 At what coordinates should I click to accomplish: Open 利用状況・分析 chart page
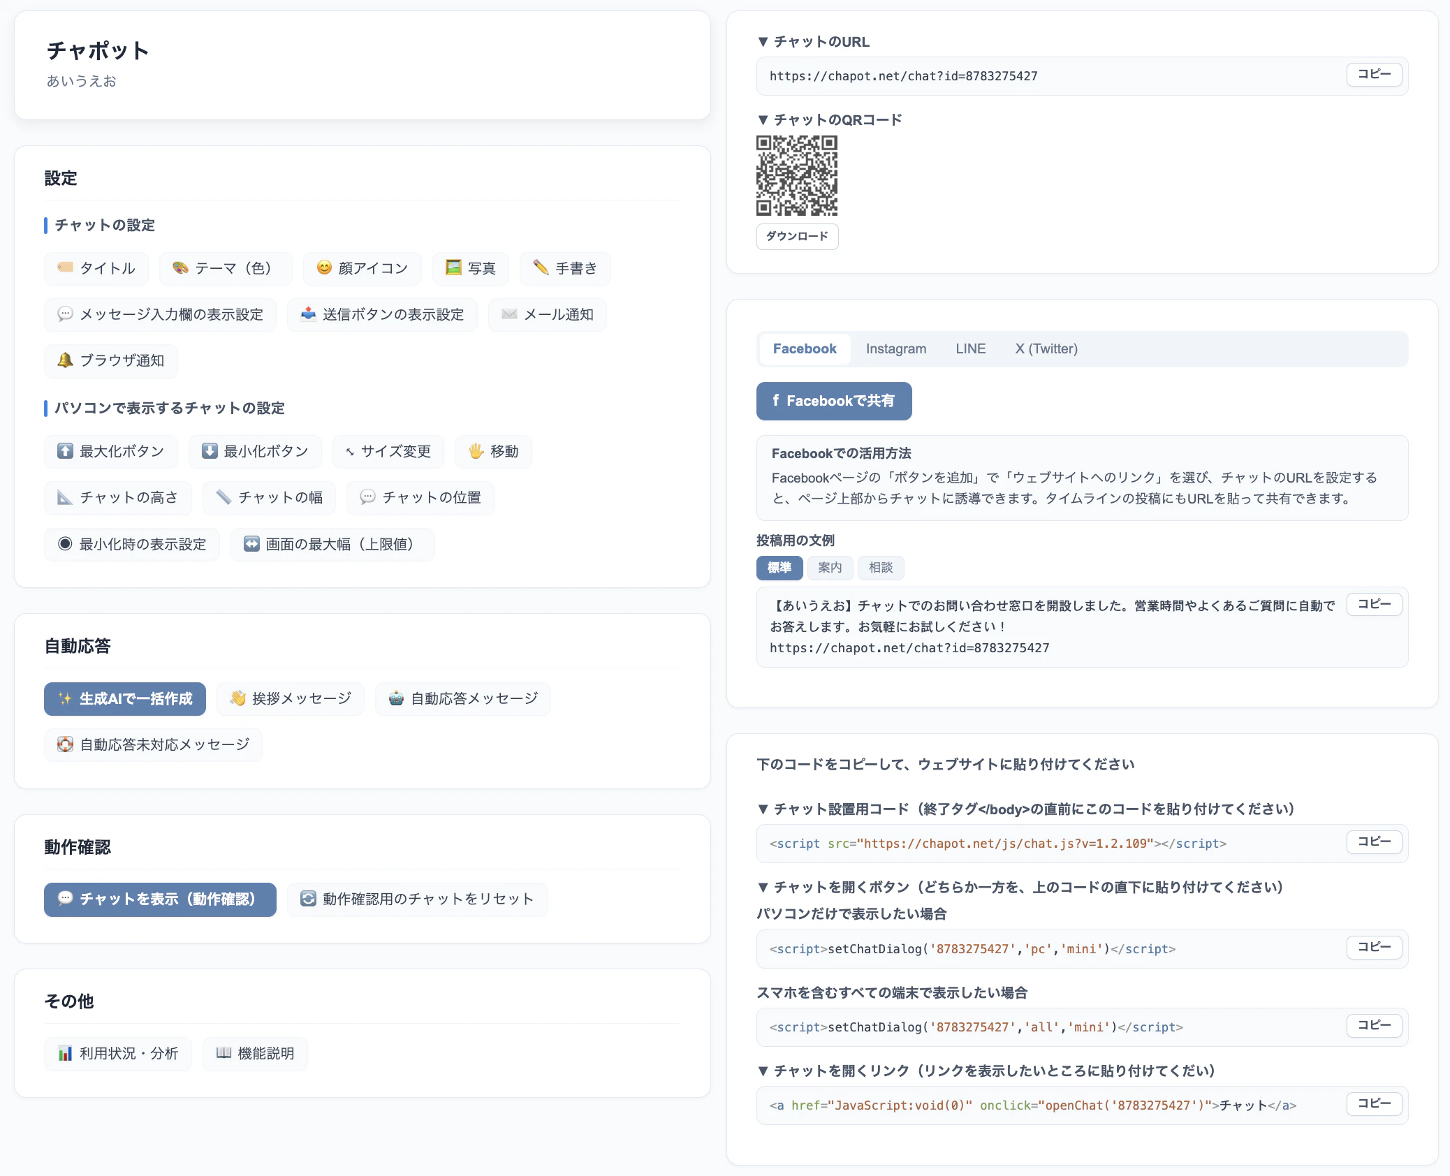tap(118, 1054)
